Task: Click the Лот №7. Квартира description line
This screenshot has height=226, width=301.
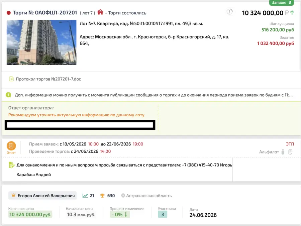Action: coord(141,24)
